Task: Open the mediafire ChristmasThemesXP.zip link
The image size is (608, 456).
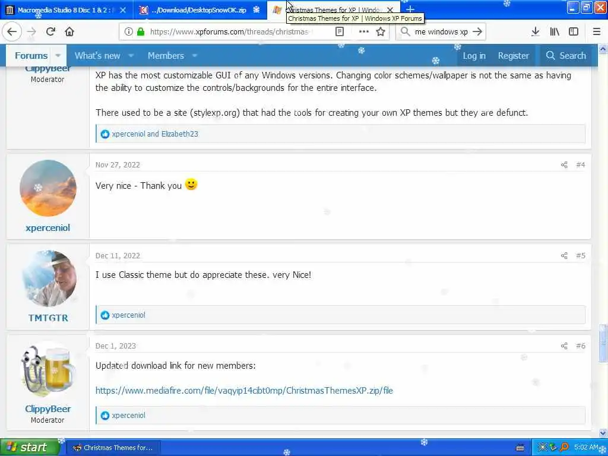Action: point(244,391)
